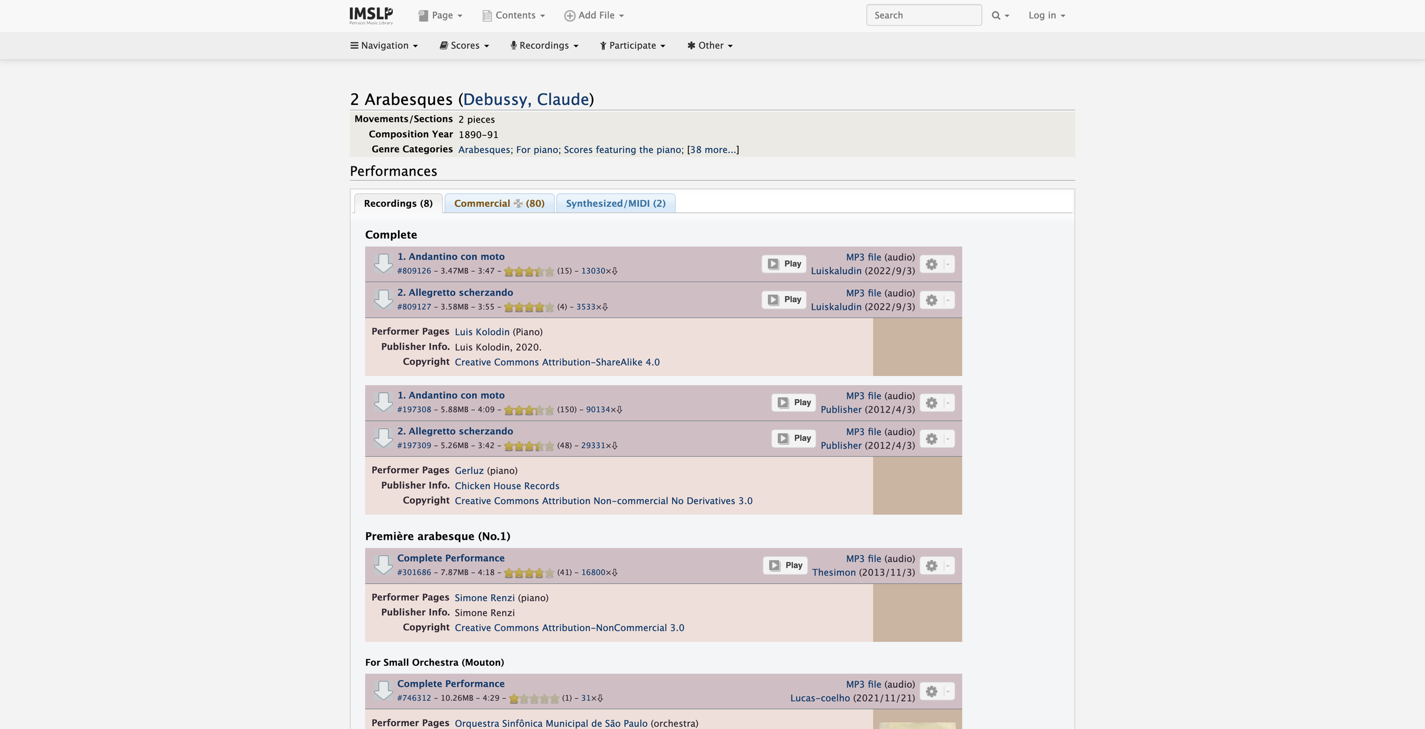This screenshot has height=729, width=1425.
Task: Open the Arabesques genre category link
Action: (484, 150)
